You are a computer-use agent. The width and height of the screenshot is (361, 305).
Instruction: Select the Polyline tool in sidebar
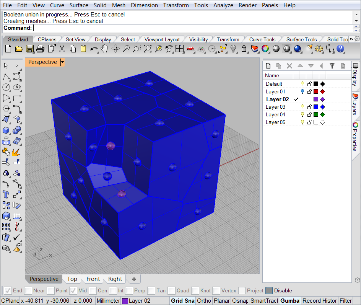(6, 77)
